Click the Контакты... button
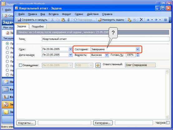This screenshot has width=173, height=130. pyautogui.click(x=26, y=123)
